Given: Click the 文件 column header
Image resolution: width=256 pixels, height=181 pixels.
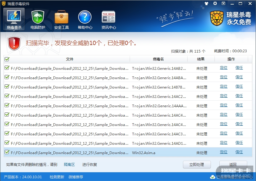Looking at the screenshot, I should click(70, 59).
